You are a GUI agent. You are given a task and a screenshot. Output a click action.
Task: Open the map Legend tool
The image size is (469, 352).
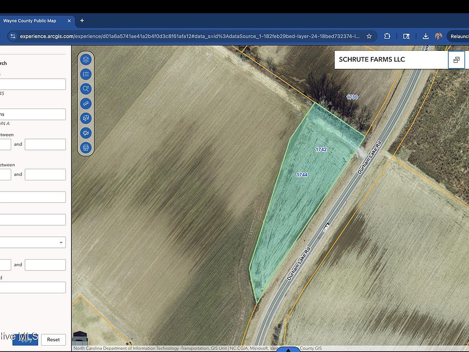86,74
